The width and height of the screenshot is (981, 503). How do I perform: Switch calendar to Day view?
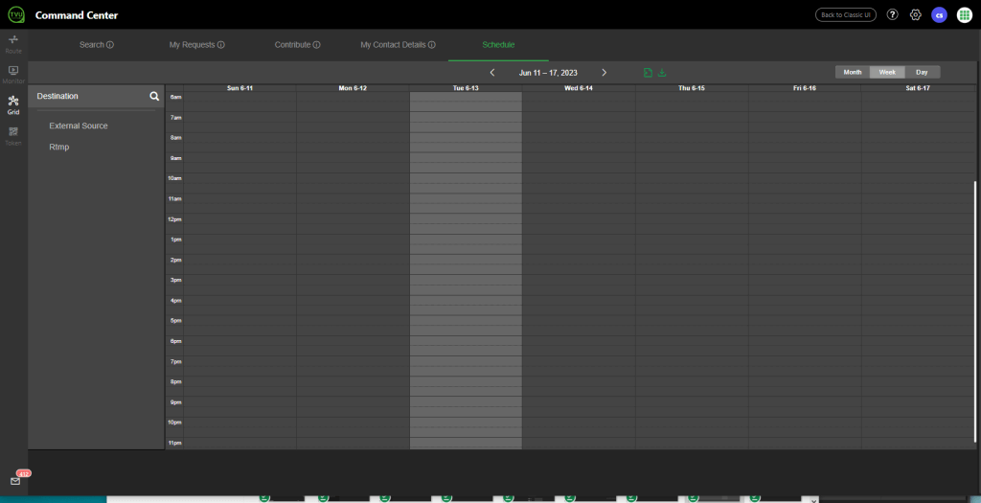922,72
